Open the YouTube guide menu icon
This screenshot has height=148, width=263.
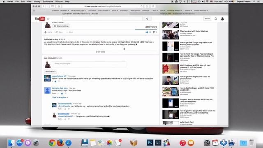48,19
